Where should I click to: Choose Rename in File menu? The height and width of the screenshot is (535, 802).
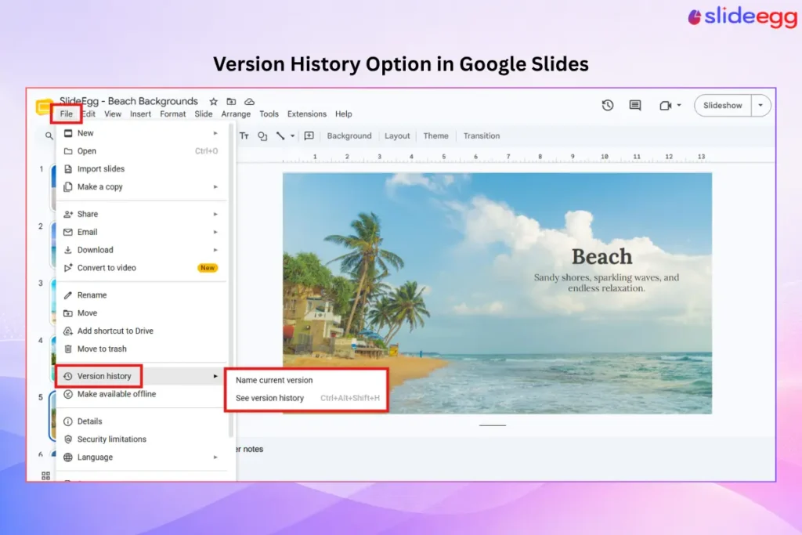(x=141, y=295)
